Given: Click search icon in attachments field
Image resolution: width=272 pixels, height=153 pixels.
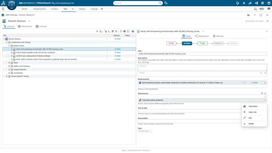Looking at the screenshot, I should 265,97.
